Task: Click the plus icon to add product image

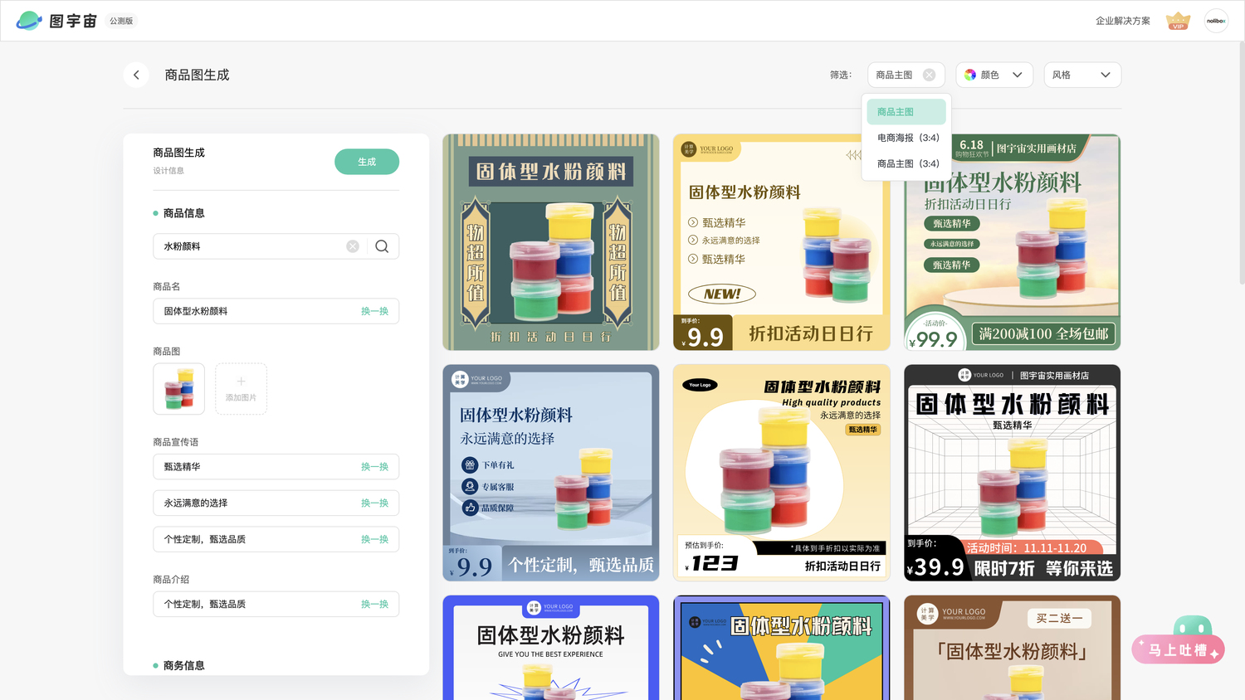Action: pyautogui.click(x=241, y=382)
